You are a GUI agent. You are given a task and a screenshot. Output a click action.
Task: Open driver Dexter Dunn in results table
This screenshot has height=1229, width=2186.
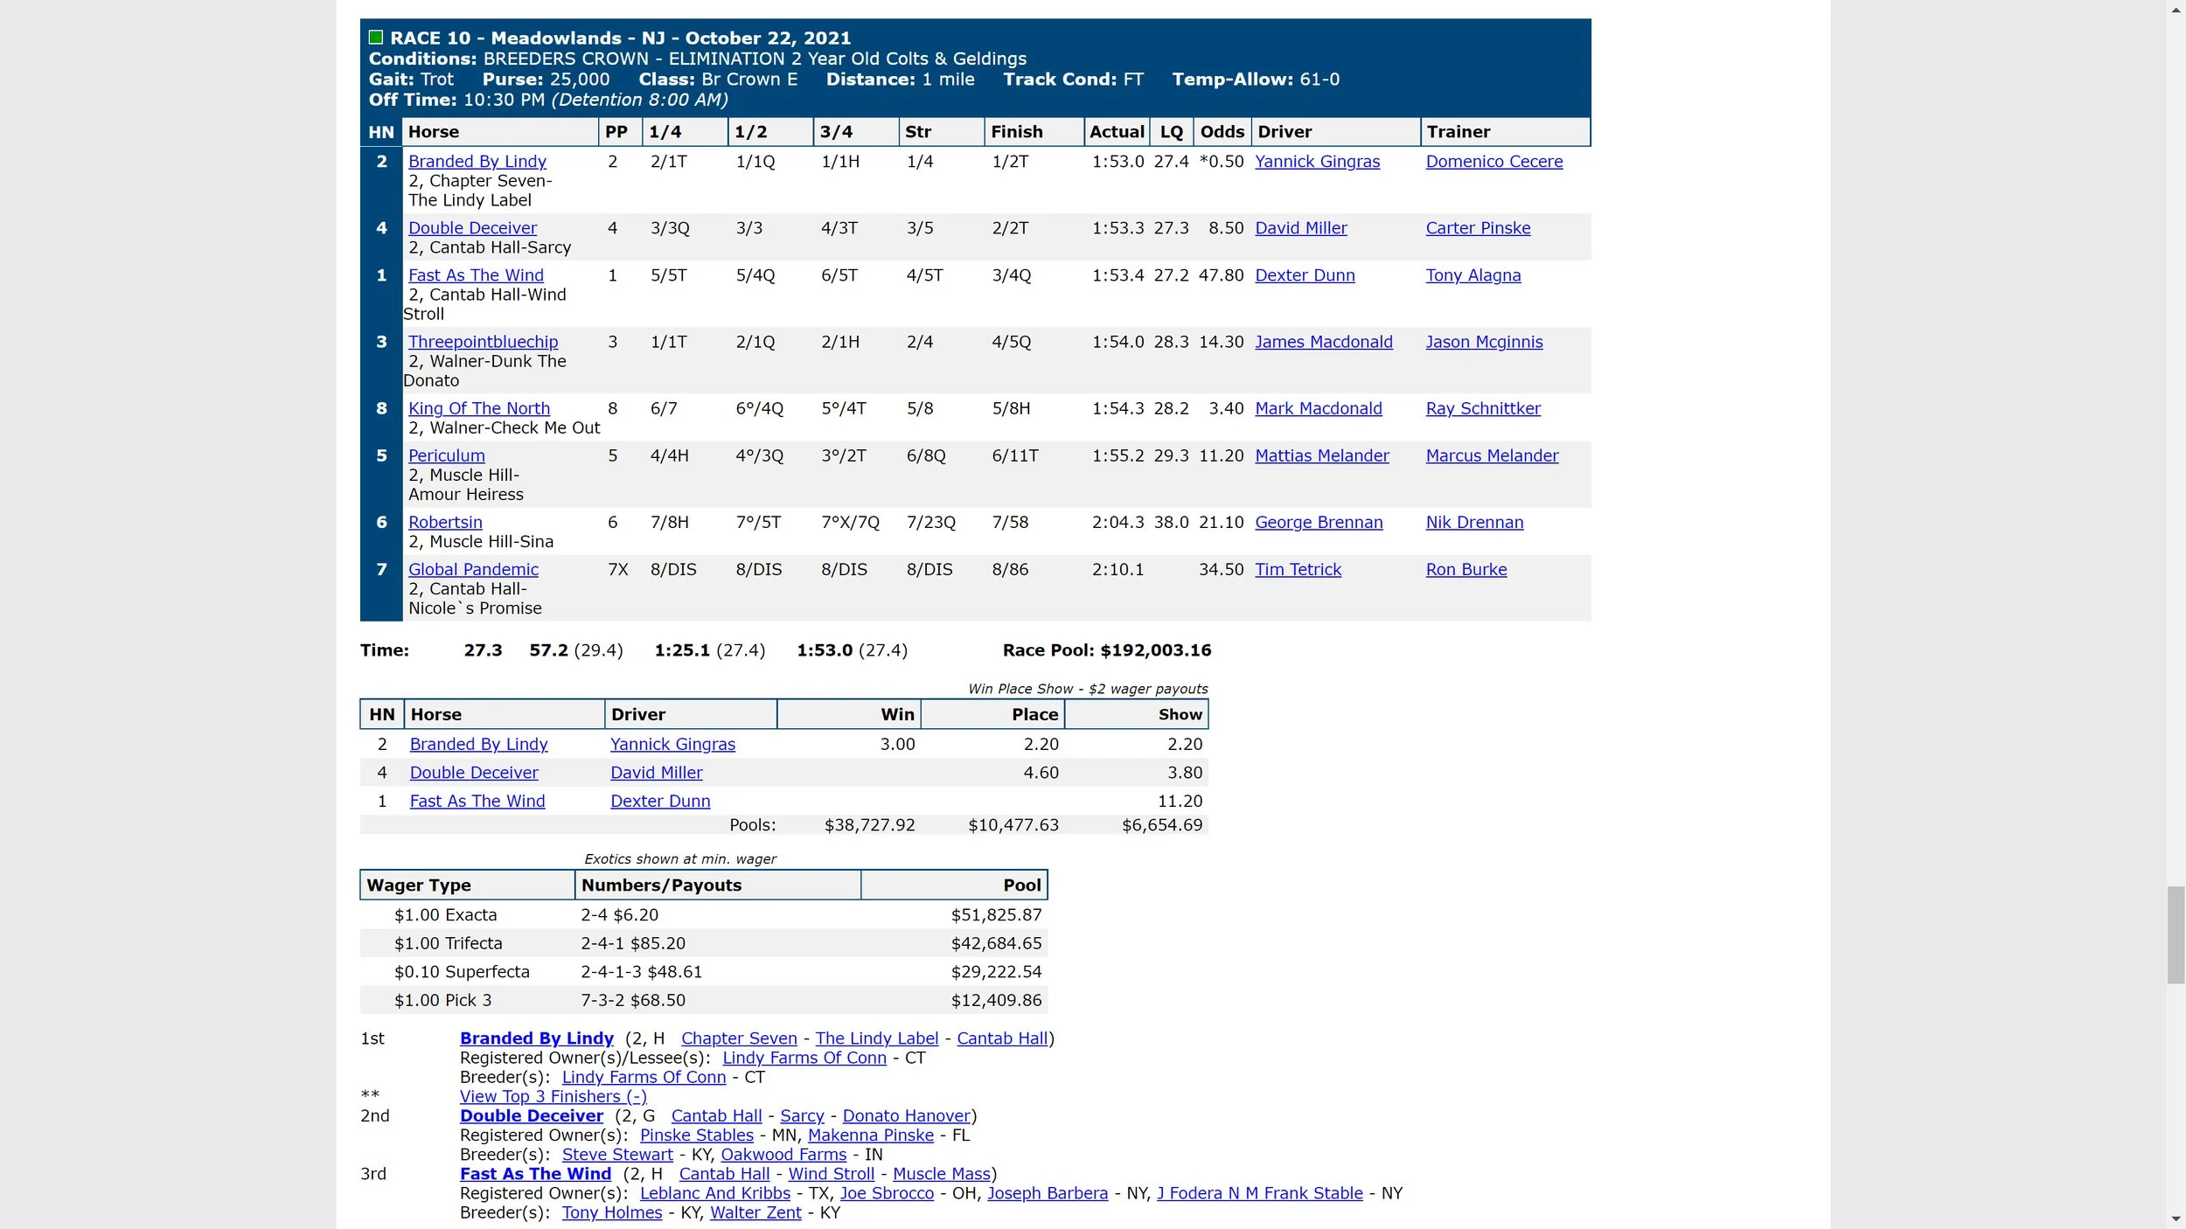point(1305,275)
